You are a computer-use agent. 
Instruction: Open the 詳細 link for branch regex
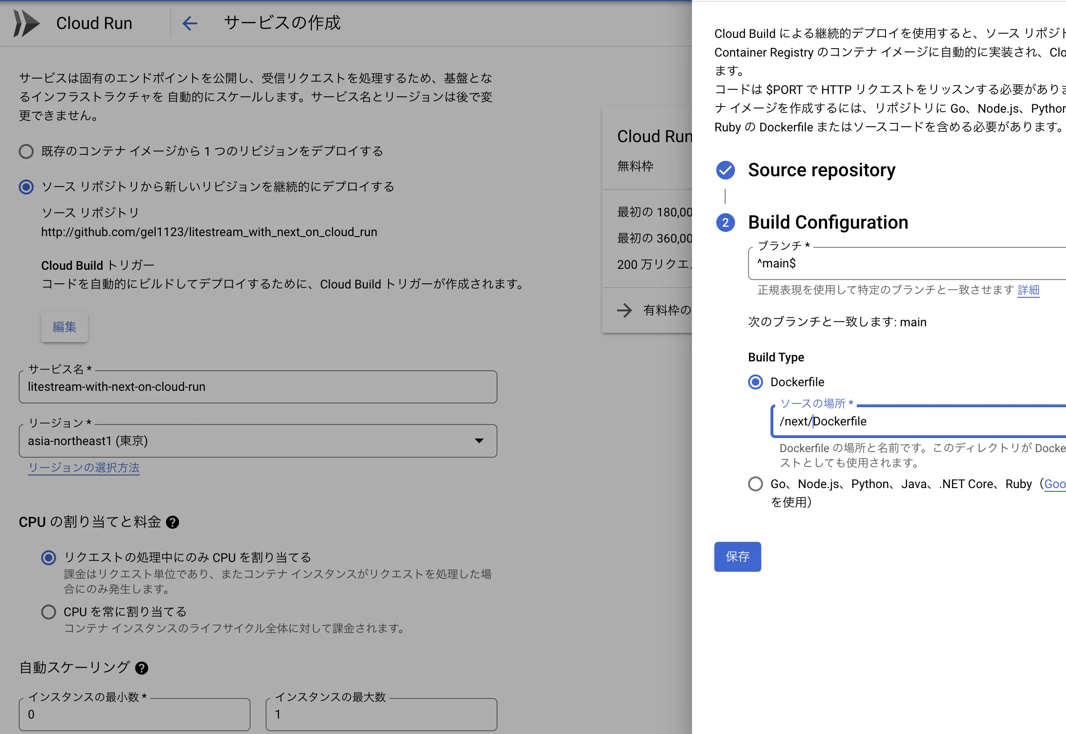tap(1028, 290)
